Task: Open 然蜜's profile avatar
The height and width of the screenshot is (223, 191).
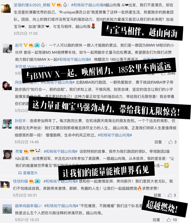Action: tap(8, 154)
